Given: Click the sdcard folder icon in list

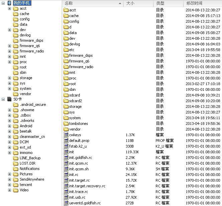Looking at the screenshot, I should click(66, 95).
